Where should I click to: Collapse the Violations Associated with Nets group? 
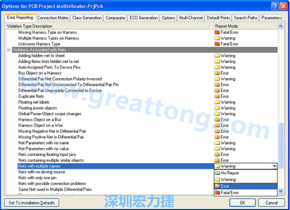click(9, 50)
